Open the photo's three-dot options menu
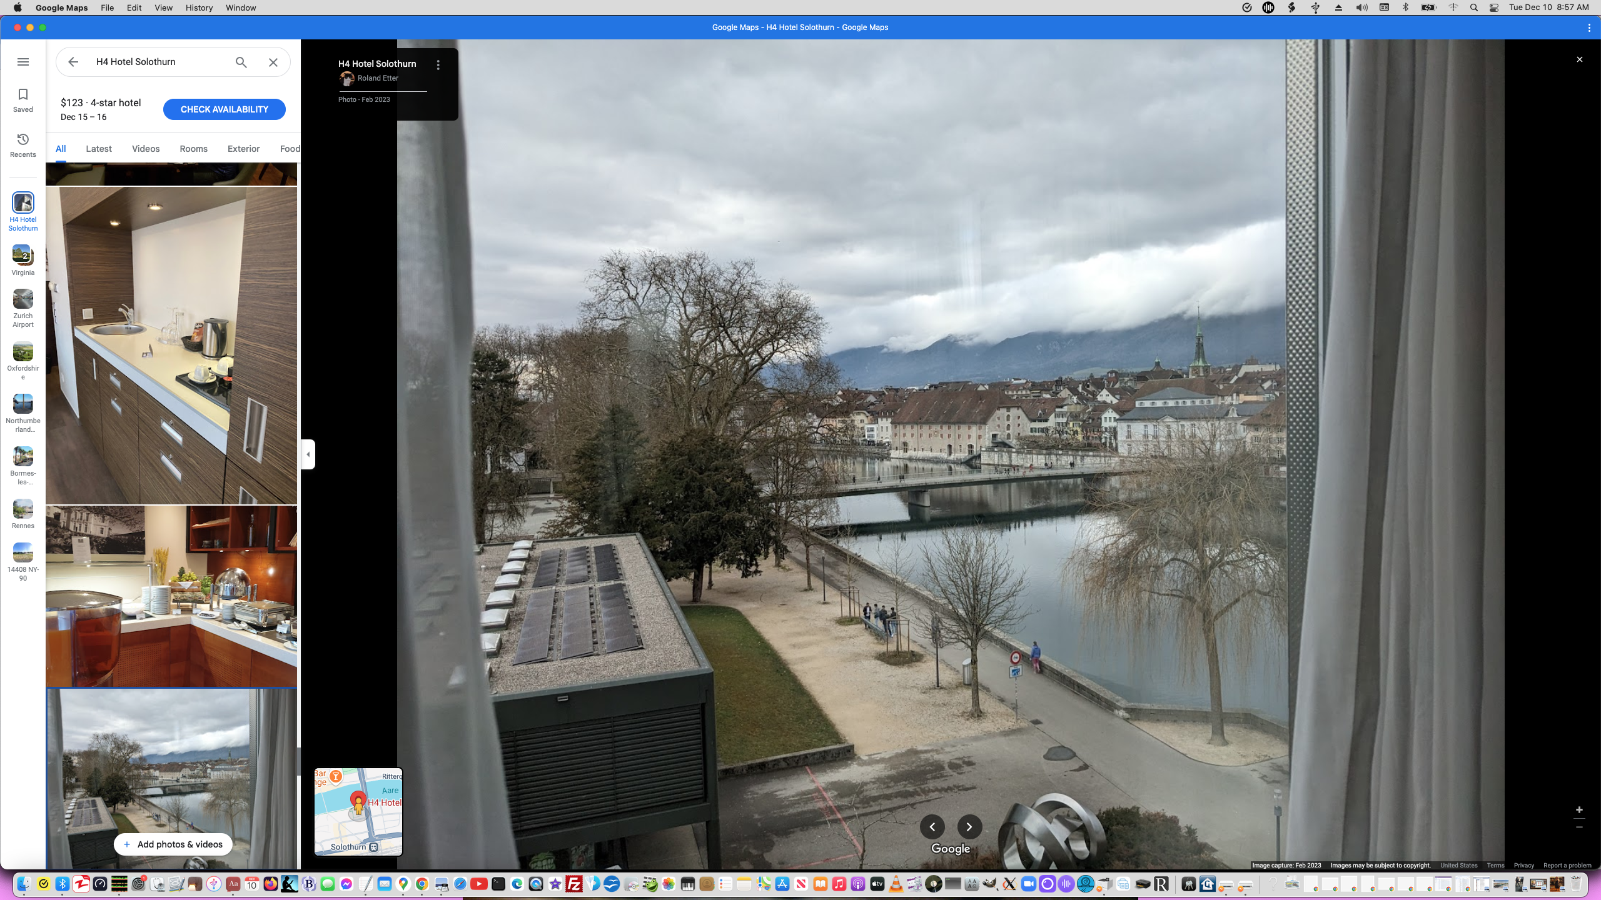This screenshot has height=900, width=1601. pos(438,65)
